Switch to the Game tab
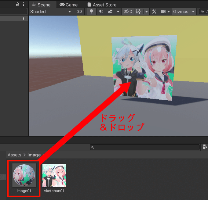 click(x=69, y=5)
